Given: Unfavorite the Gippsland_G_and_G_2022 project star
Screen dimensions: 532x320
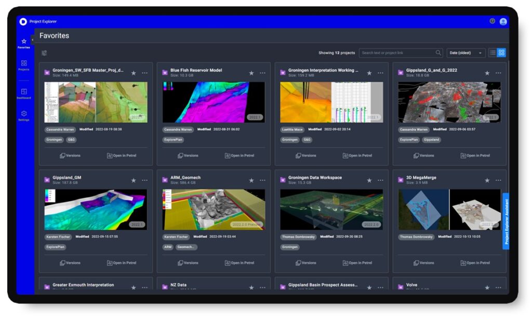Looking at the screenshot, I should pyautogui.click(x=487, y=73).
